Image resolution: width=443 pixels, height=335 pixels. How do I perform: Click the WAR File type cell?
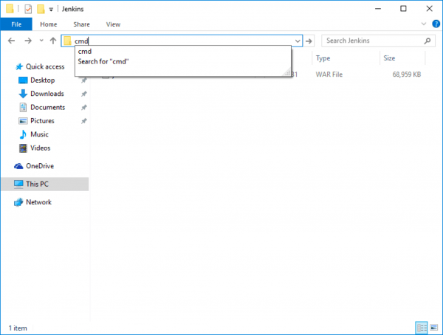click(x=329, y=75)
